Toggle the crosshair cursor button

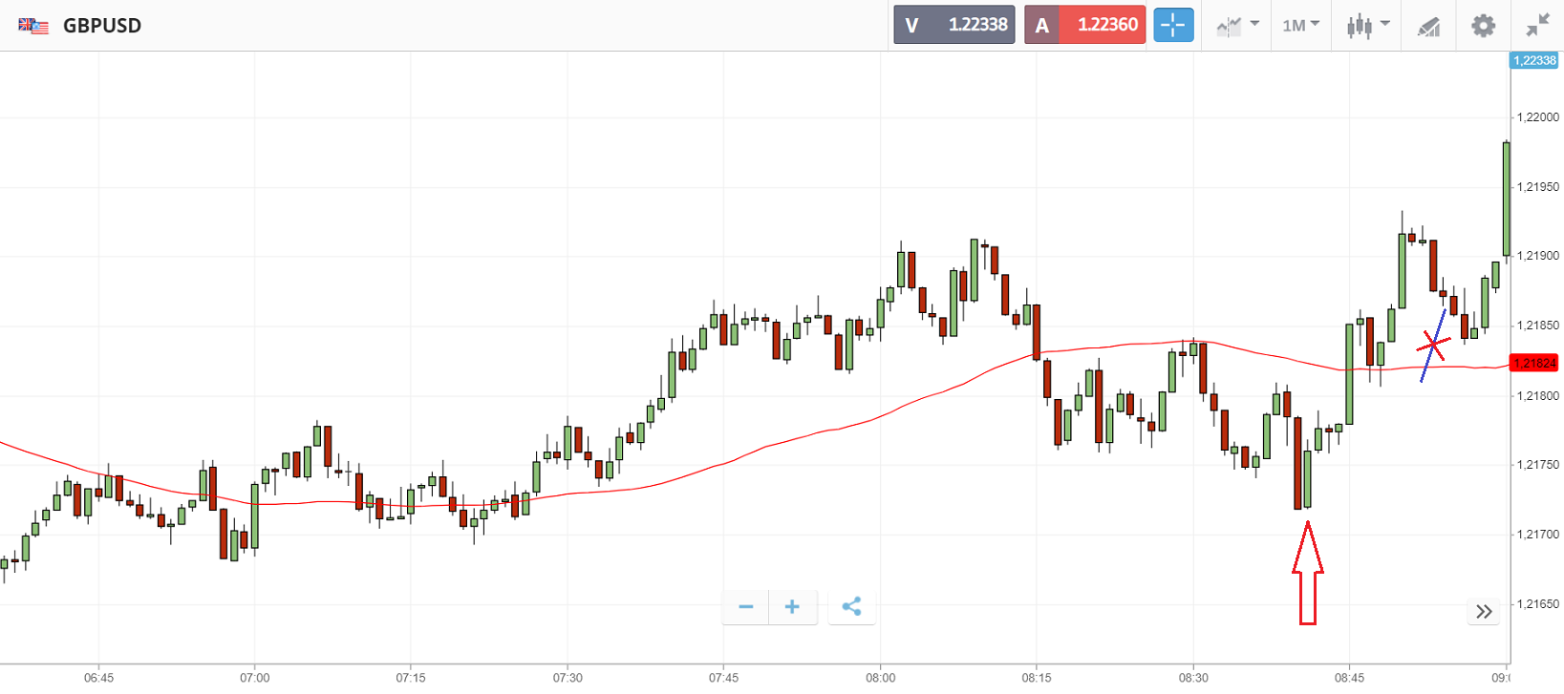tap(1173, 25)
